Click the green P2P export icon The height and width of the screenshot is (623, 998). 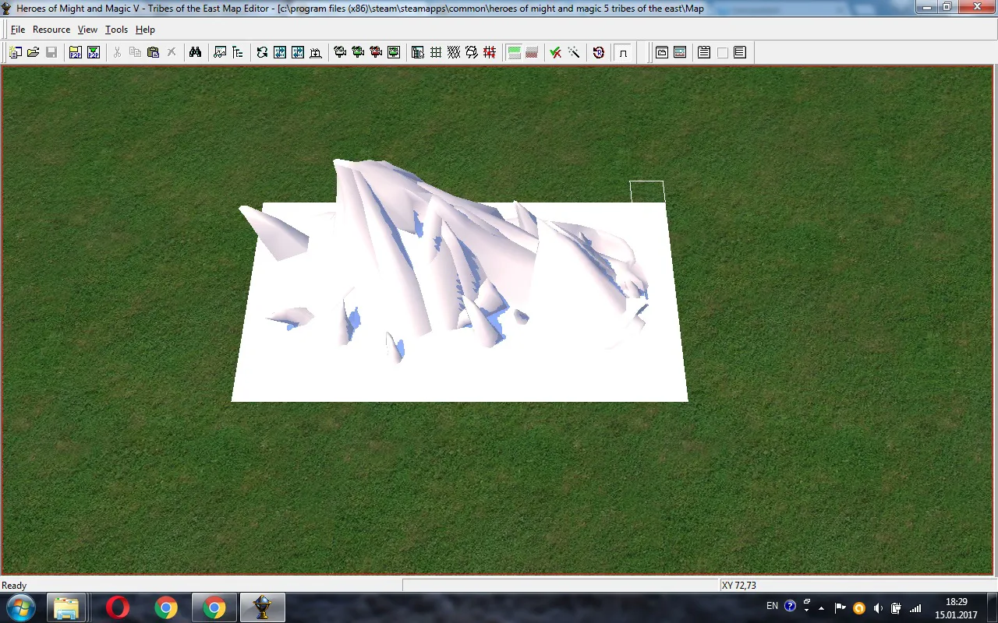point(94,52)
